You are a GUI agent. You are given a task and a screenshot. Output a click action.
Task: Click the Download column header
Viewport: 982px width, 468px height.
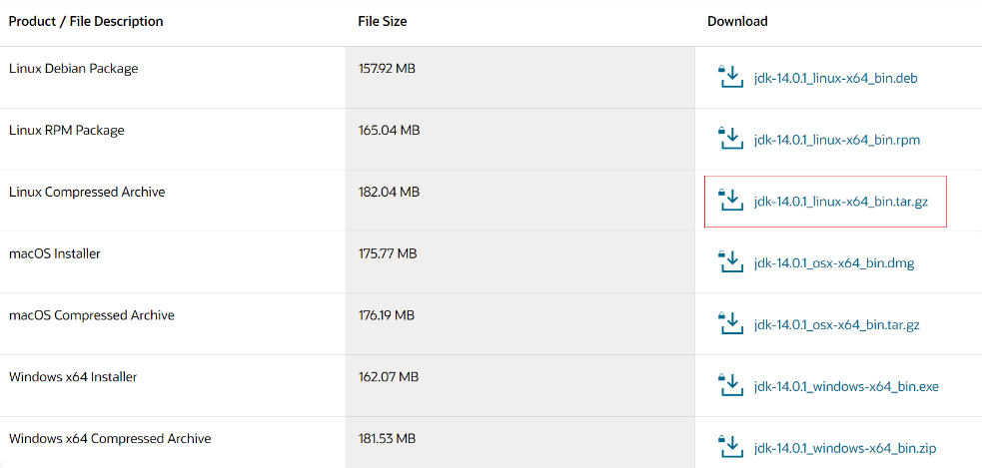737,21
